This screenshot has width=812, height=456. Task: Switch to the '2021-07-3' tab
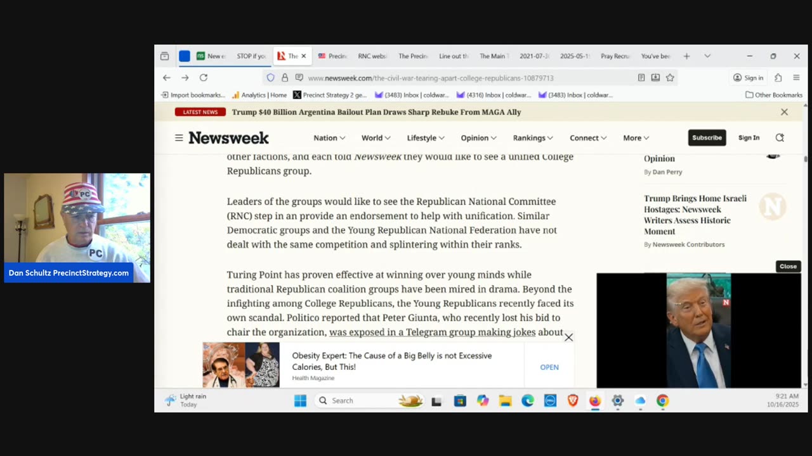point(534,56)
